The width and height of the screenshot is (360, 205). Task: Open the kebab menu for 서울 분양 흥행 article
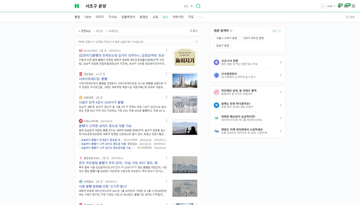(x=166, y=182)
